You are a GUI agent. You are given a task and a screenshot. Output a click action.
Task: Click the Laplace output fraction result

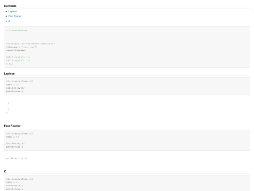click(8, 108)
